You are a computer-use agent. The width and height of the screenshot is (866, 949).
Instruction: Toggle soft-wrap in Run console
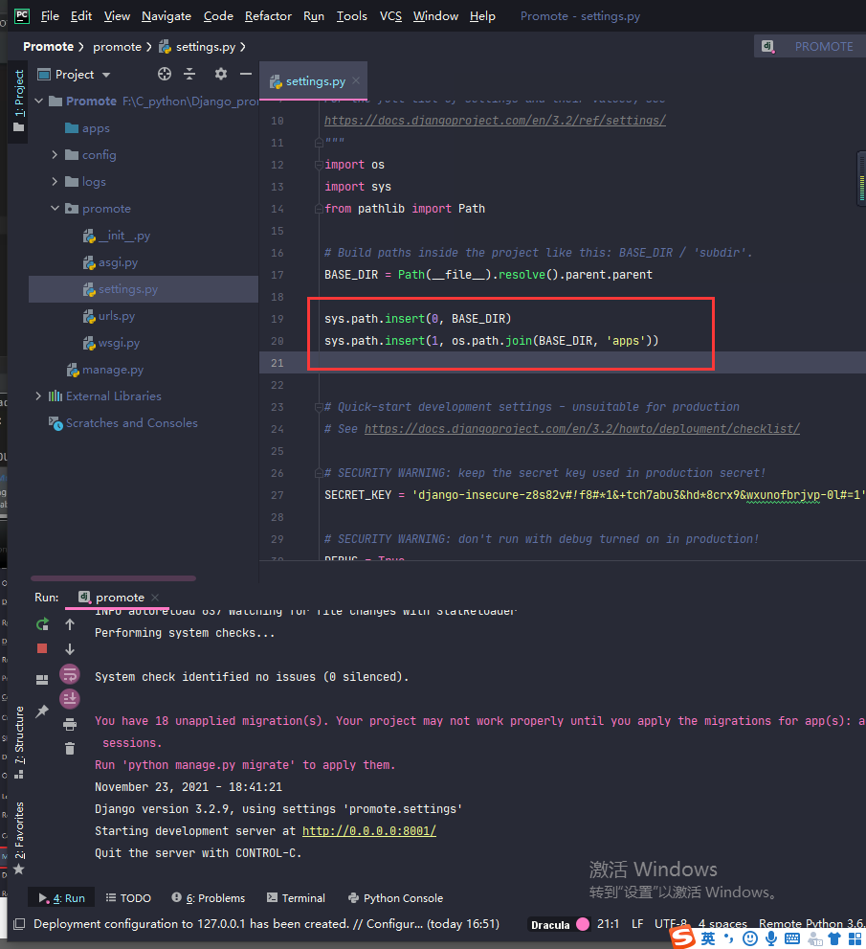pyautogui.click(x=70, y=673)
